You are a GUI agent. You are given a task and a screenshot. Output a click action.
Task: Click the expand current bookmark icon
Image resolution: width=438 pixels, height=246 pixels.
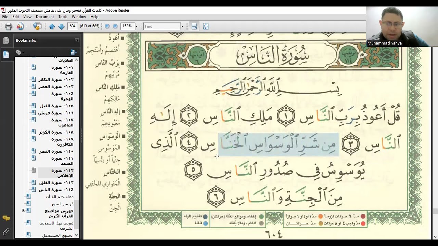[73, 52]
